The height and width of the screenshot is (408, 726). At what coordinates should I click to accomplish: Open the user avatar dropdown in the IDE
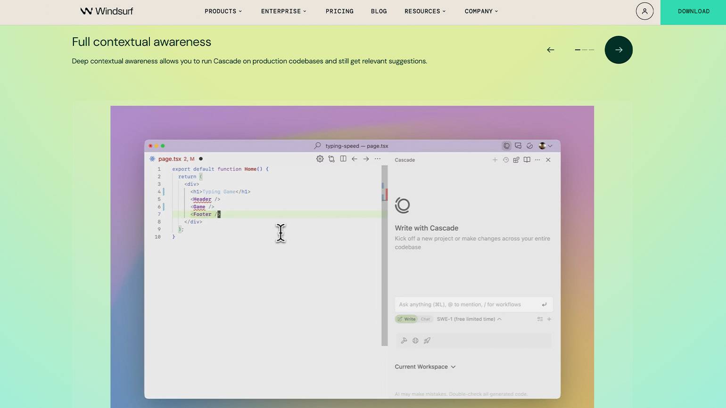(x=545, y=146)
